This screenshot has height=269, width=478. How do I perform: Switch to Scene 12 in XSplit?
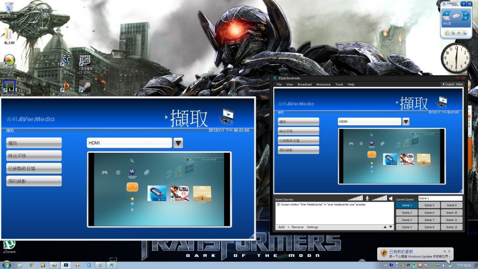pos(452,227)
